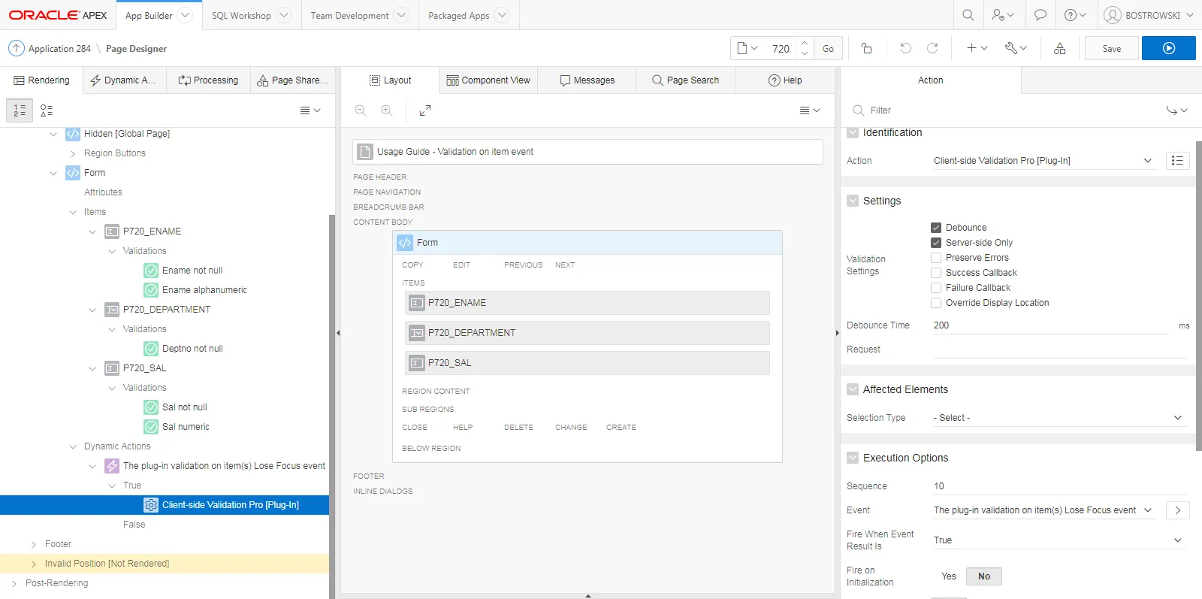Viewport: 1202px width, 599px height.
Task: Click the Save button
Action: 1111,48
